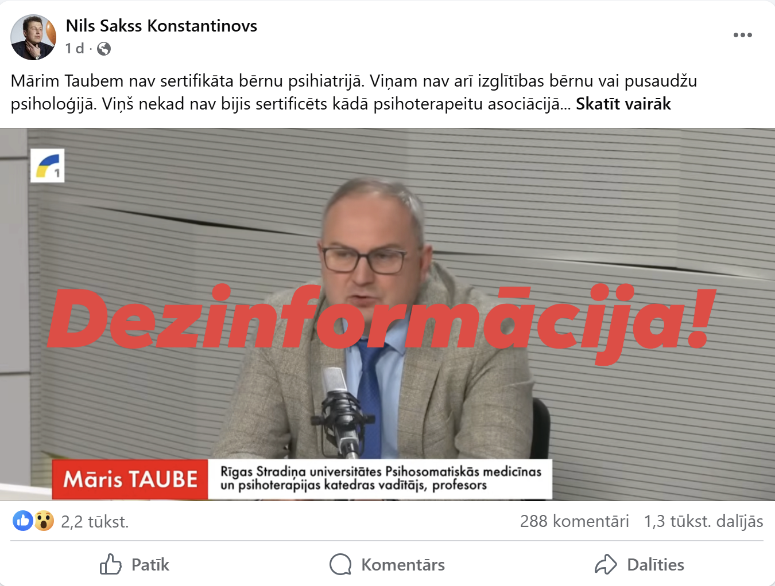Open the 2,2 tūkst. reactions list
Screen dimensions: 775x586
[95, 521]
